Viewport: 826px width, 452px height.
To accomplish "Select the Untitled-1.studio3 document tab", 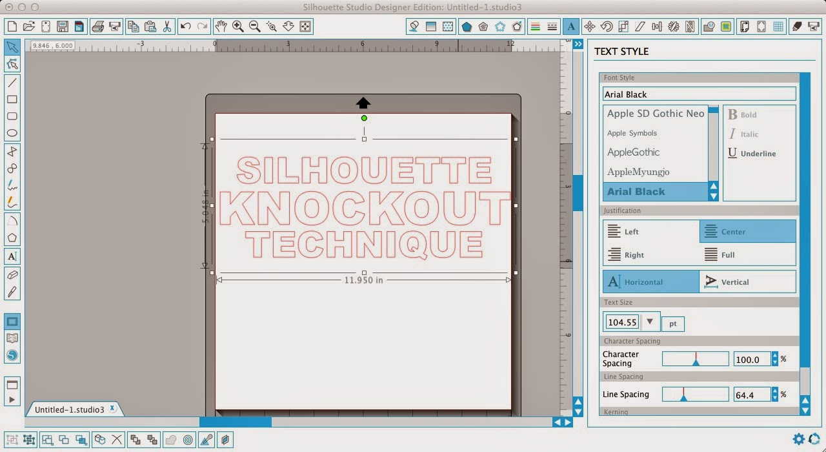I will tap(70, 408).
